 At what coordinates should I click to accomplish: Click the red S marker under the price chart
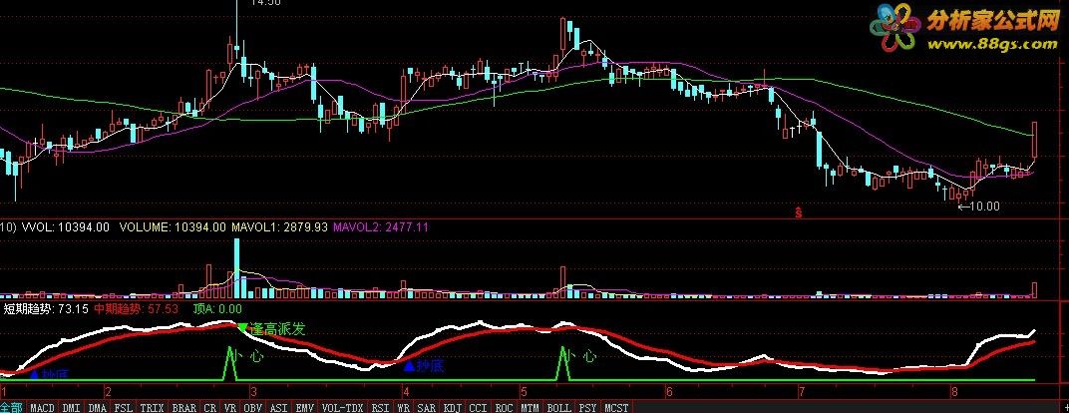coord(799,212)
